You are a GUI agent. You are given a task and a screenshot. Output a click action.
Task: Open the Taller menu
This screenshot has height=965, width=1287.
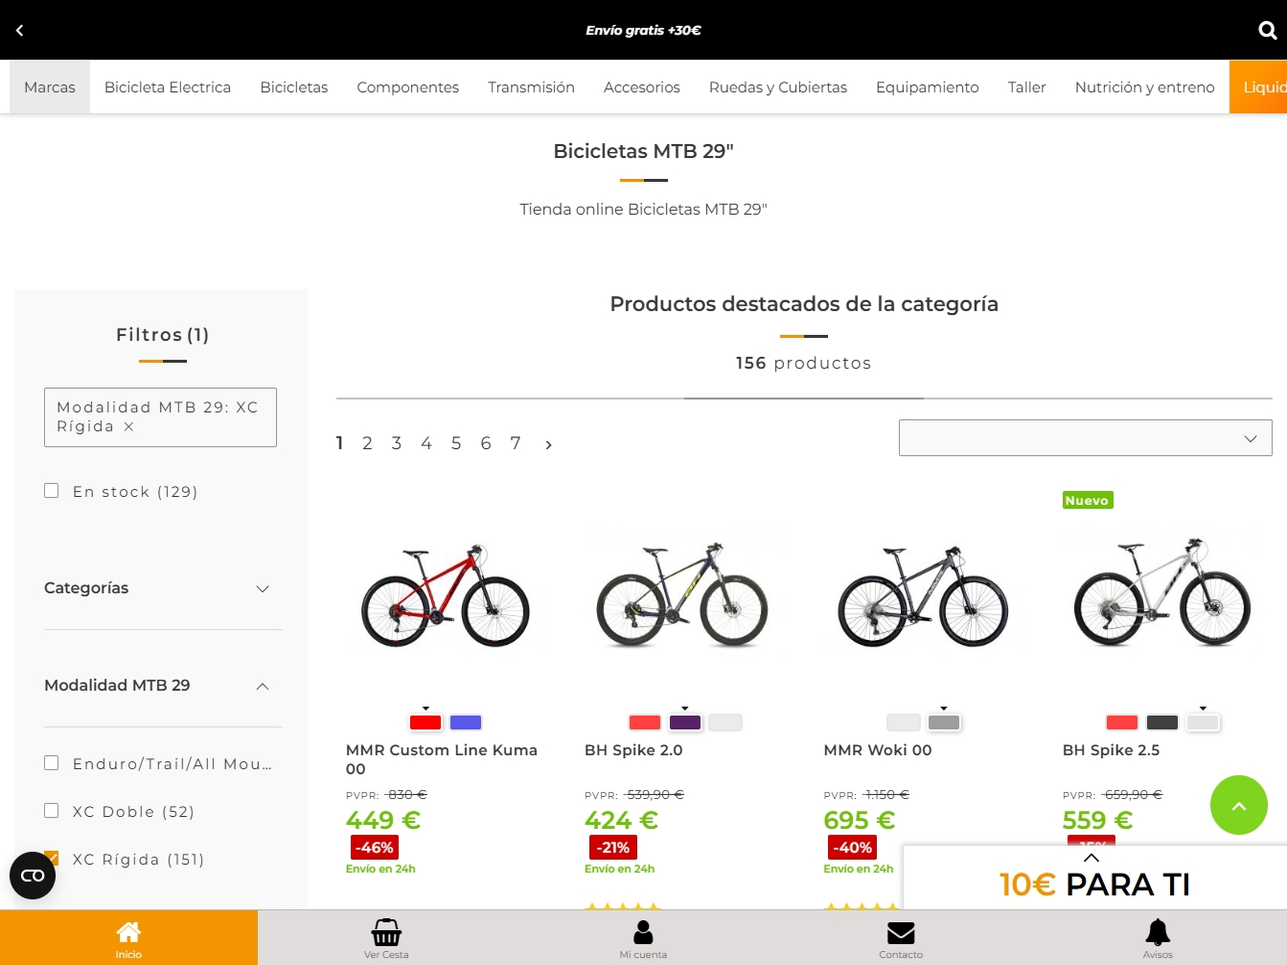point(1027,87)
